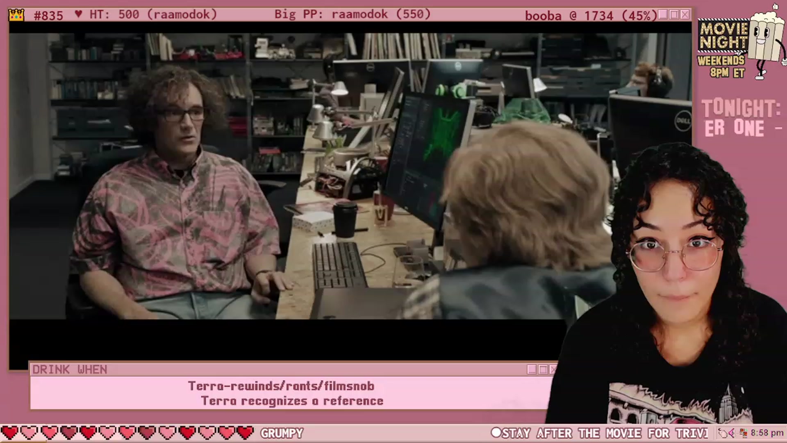Click the white circle before STAY AFTER
The image size is (787, 443).
pos(496,432)
